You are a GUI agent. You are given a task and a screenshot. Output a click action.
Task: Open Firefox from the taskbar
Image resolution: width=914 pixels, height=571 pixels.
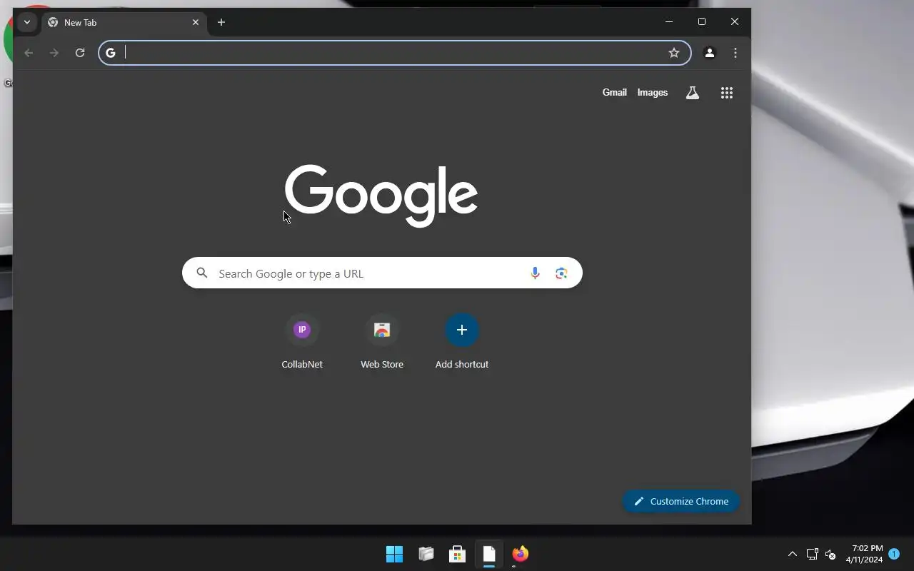click(521, 554)
